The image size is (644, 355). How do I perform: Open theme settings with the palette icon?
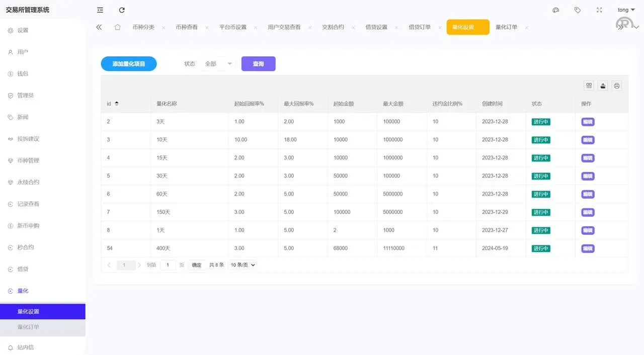click(x=555, y=9)
